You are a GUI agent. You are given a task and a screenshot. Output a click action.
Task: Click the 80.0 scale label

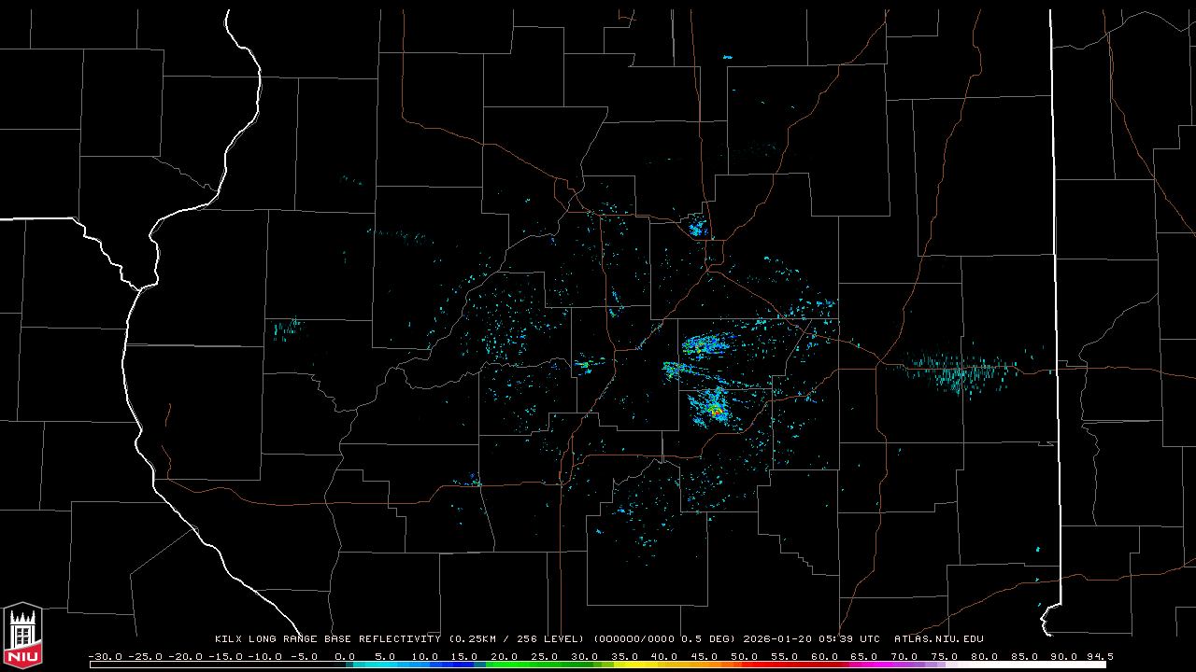985,657
